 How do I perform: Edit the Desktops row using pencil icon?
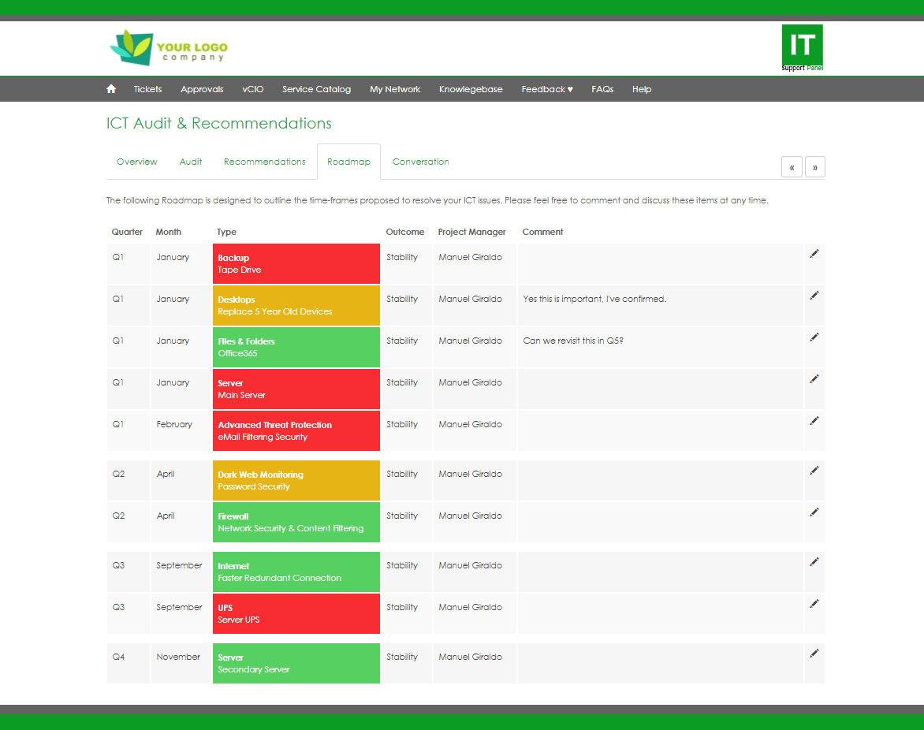click(x=814, y=296)
